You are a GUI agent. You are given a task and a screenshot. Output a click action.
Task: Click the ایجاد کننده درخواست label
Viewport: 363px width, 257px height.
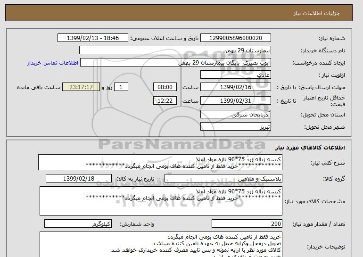(319, 63)
